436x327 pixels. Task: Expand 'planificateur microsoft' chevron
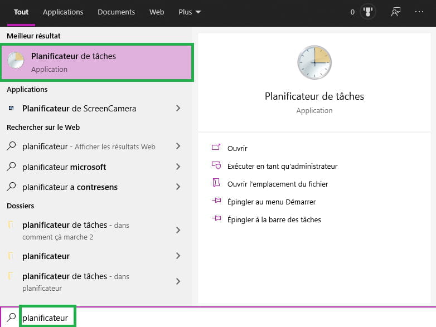[178, 167]
